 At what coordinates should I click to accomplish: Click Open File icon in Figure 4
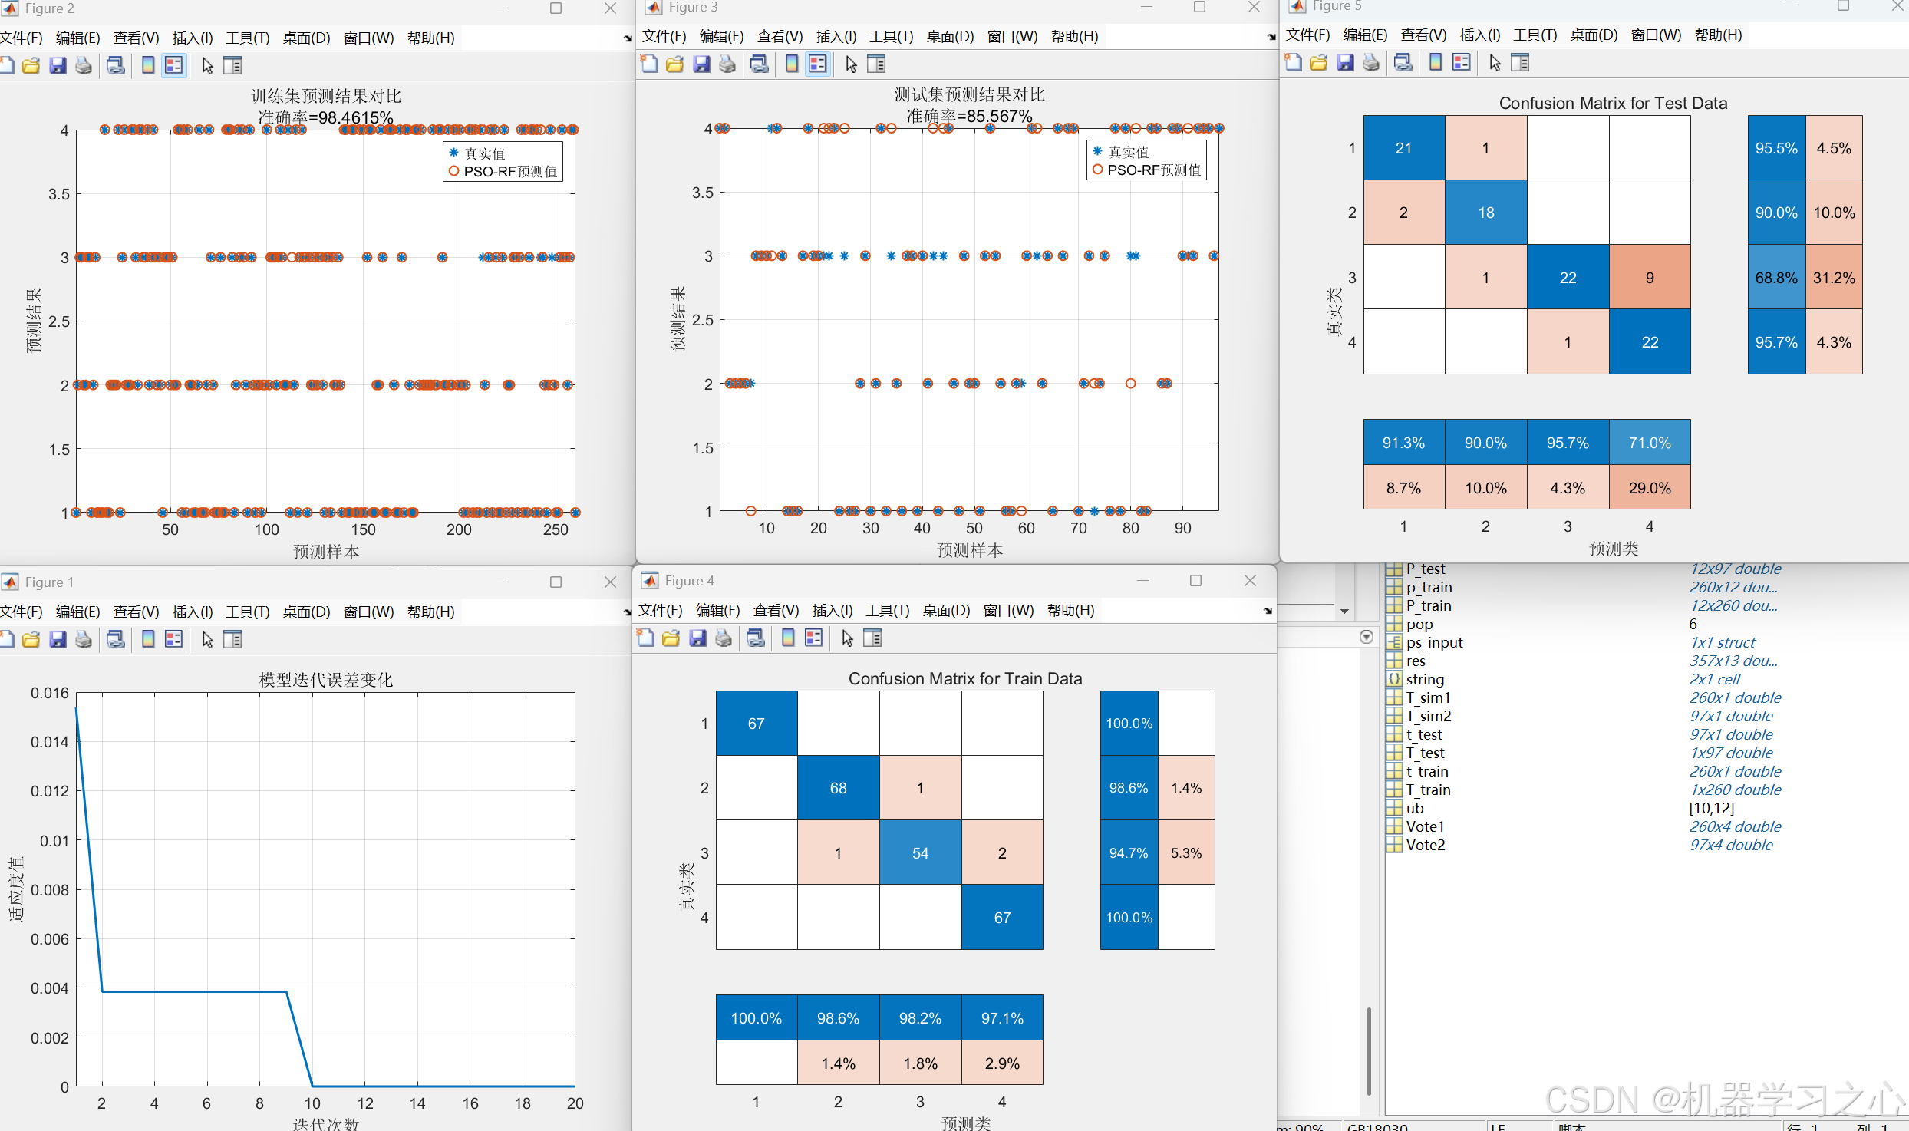click(671, 638)
